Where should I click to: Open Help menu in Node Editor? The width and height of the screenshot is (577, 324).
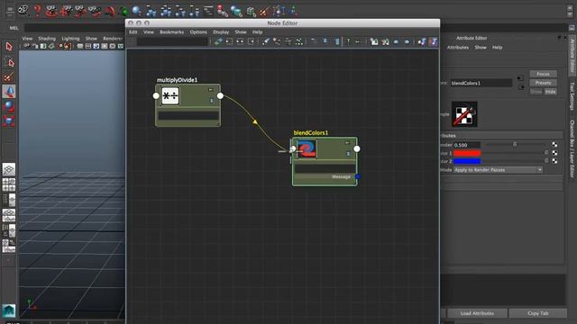(257, 32)
